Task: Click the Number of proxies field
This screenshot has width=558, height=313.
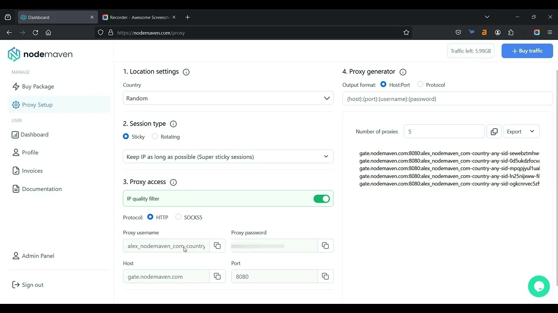Action: tap(444, 132)
